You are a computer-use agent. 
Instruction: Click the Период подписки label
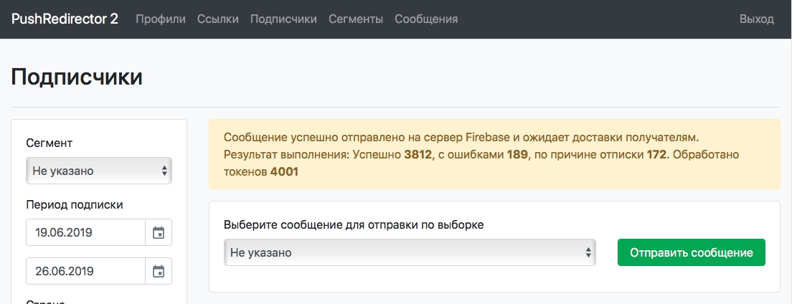click(75, 204)
